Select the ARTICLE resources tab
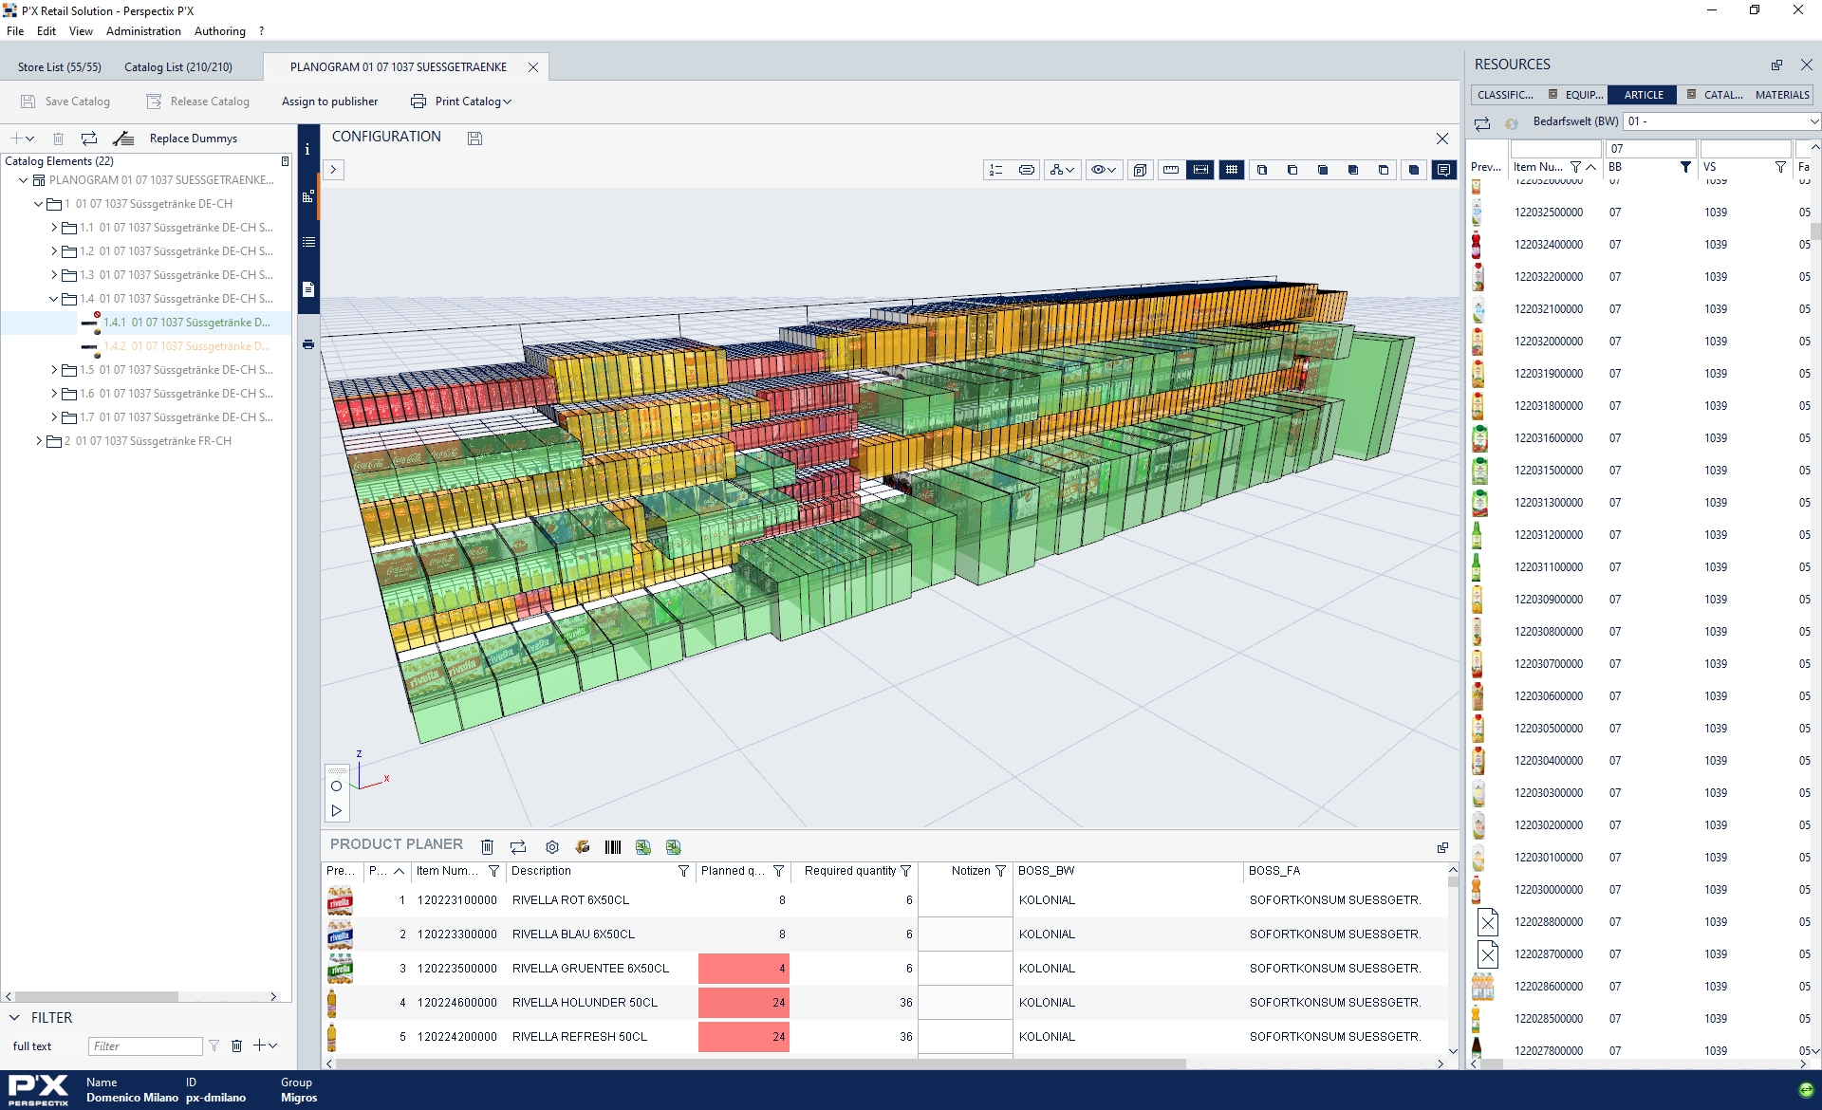1822x1110 pixels. tap(1644, 95)
